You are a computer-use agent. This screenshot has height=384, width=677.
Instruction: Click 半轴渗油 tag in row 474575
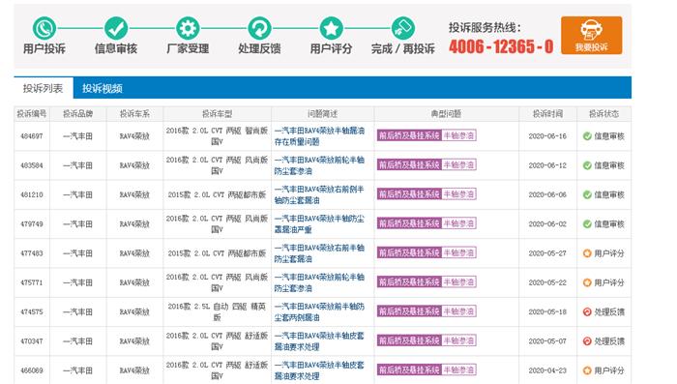coord(459,311)
